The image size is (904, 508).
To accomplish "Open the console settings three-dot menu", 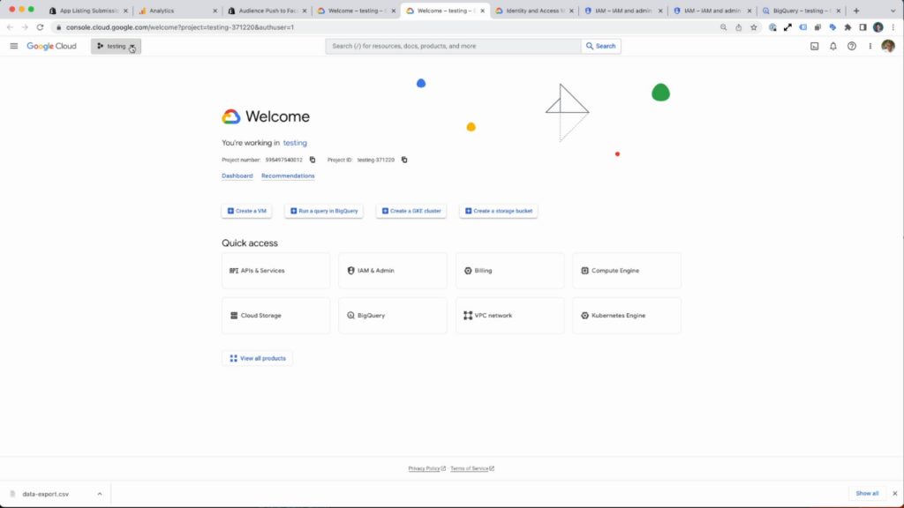I will [x=870, y=46].
